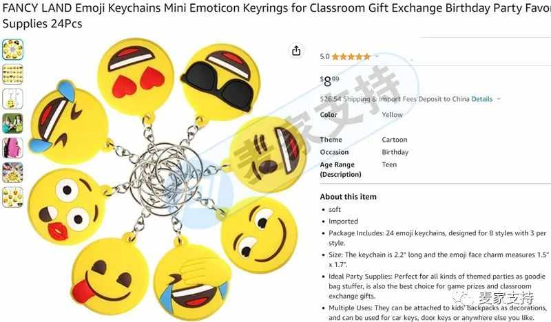The image size is (551, 322).
Task: Select the fourth thumbnail showing kids
Action: click(x=12, y=123)
